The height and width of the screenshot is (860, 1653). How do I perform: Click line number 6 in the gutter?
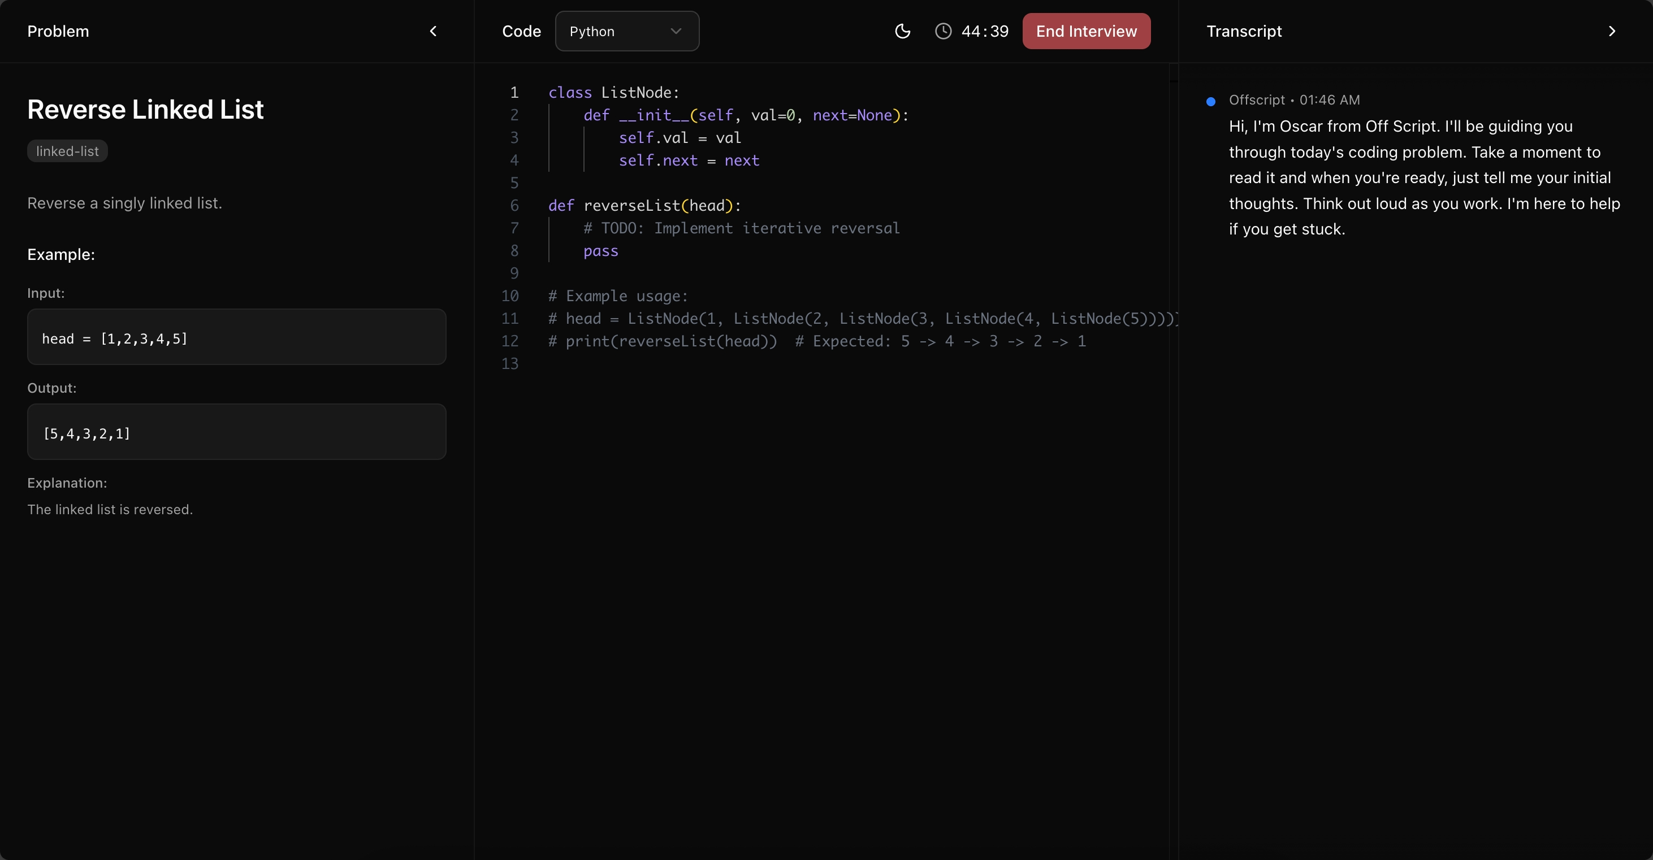514,206
